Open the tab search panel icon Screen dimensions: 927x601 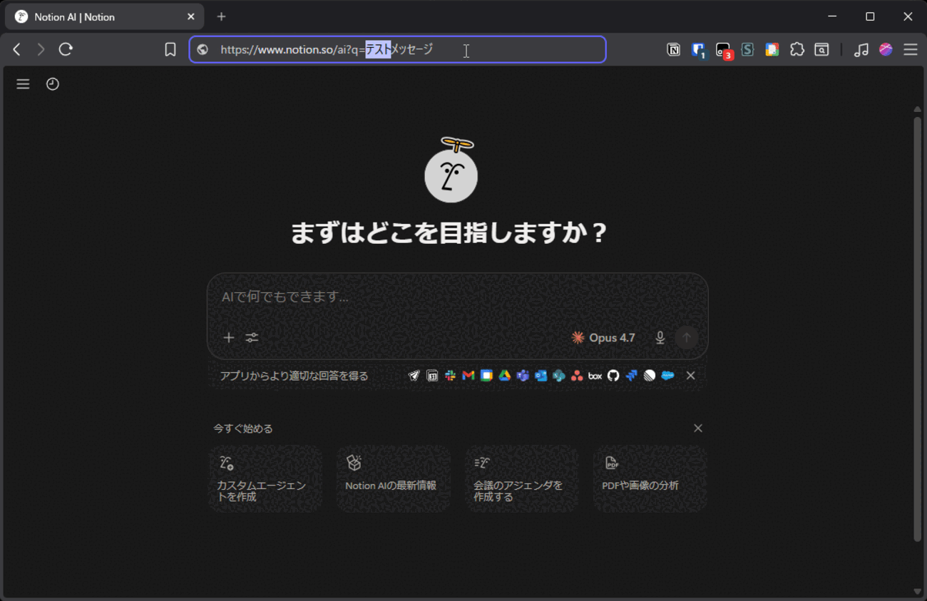(821, 49)
